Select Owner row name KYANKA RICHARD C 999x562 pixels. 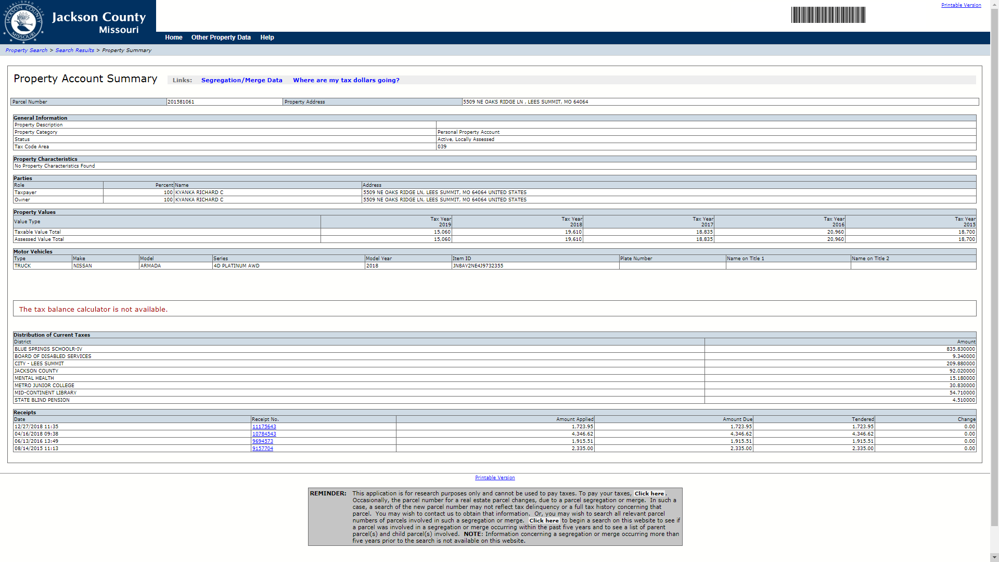point(199,200)
